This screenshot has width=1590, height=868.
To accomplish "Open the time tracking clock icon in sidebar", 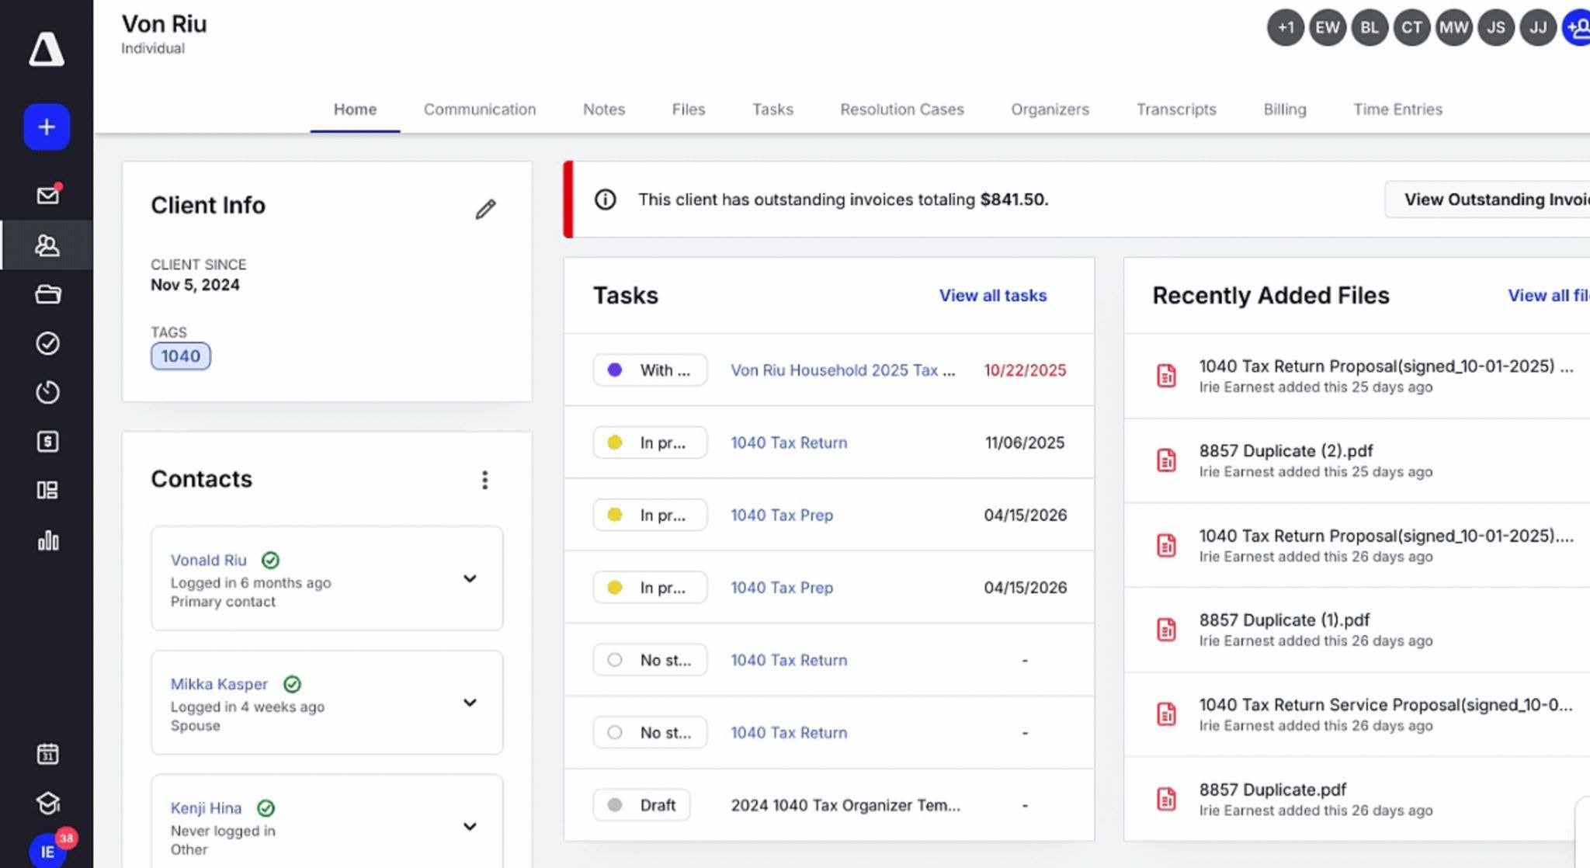I will tap(47, 392).
